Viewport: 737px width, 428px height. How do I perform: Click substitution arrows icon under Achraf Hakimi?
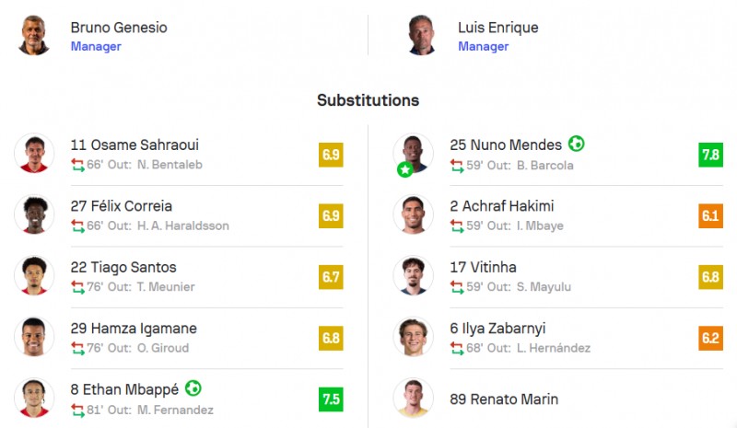click(x=457, y=226)
